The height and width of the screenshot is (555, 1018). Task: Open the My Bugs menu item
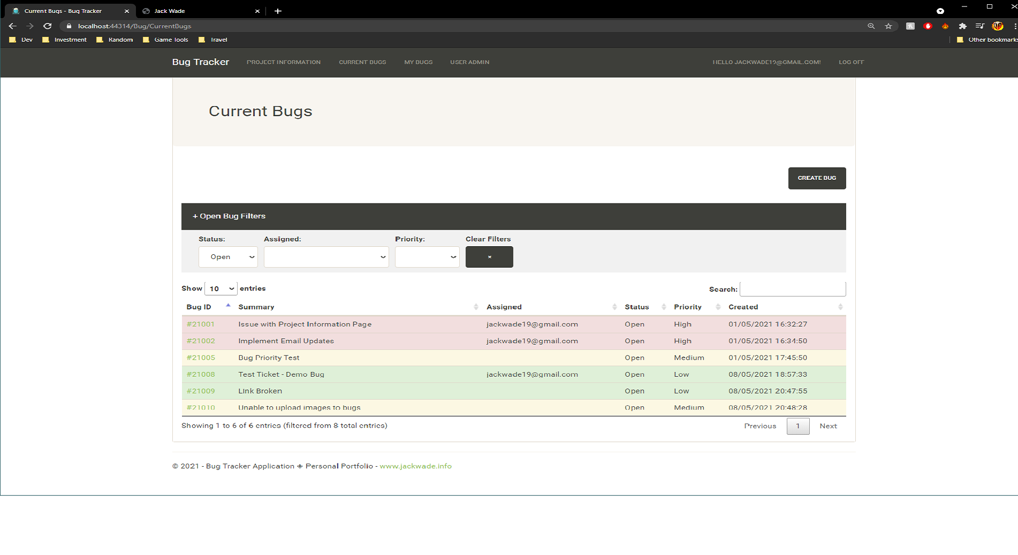418,62
